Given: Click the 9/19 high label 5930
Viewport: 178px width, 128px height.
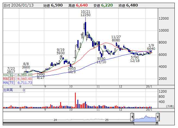Looking at the screenshot, I should pos(61,53).
